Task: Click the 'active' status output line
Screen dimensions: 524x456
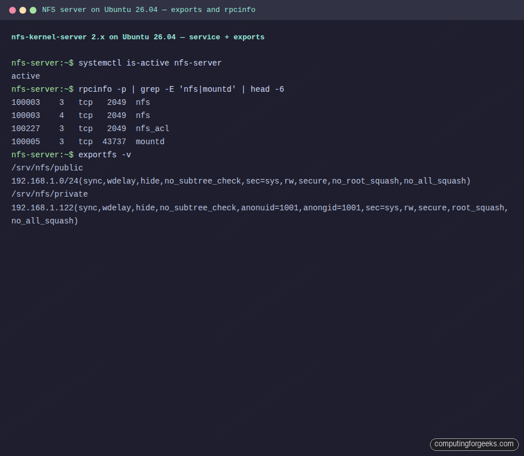Action: 25,76
